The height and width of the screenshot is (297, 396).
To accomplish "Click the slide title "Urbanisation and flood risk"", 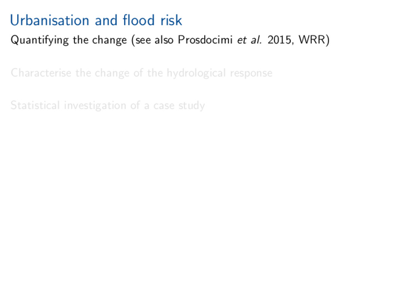I will click(96, 20).
